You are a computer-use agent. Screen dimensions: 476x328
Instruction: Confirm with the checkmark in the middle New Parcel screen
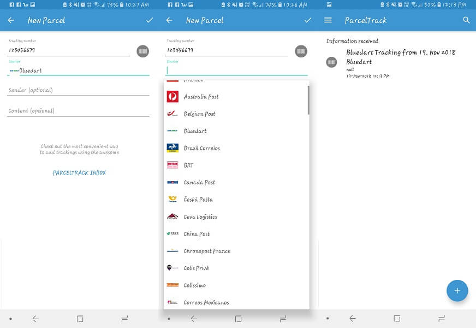tap(308, 20)
